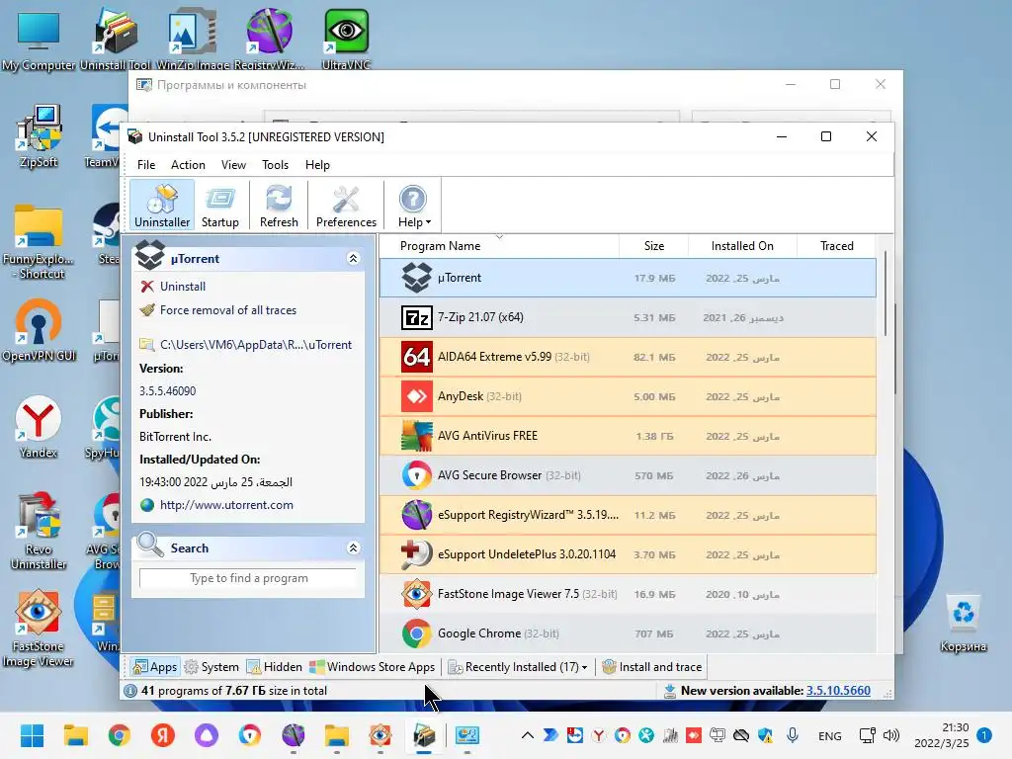
Task: Click Uninstall in the µTorrent panel
Action: coord(183,287)
